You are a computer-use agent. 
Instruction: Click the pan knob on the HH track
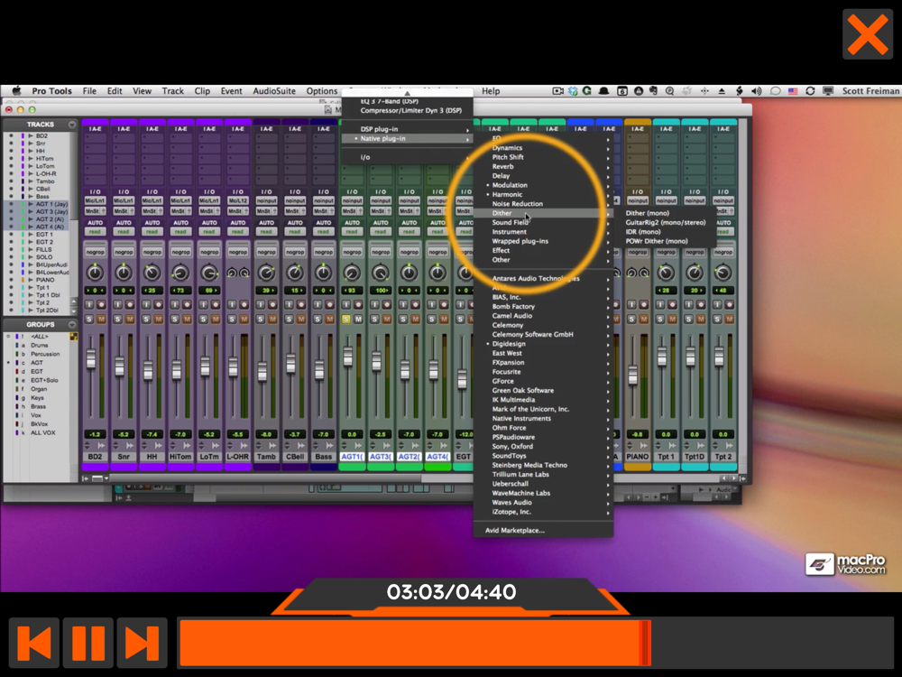point(152,273)
